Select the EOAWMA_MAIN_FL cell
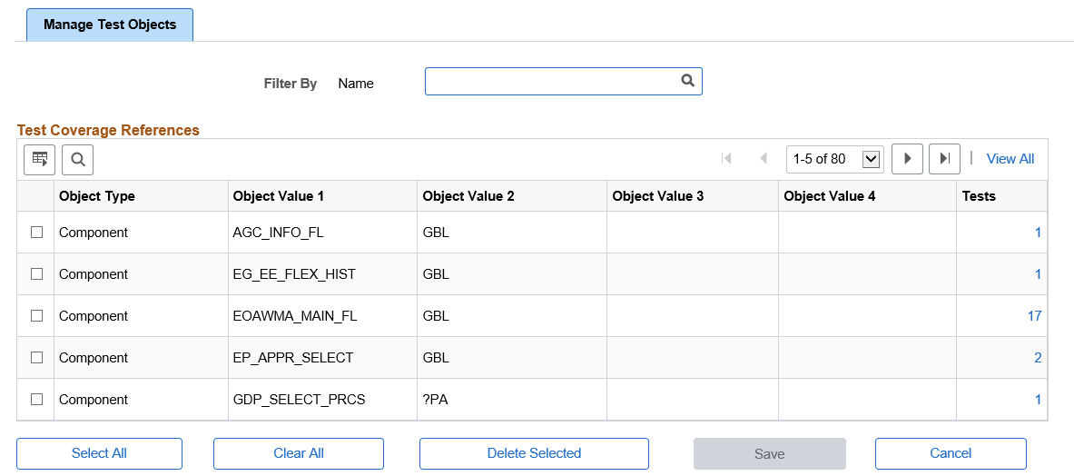Image resolution: width=1074 pixels, height=476 pixels. pos(322,316)
